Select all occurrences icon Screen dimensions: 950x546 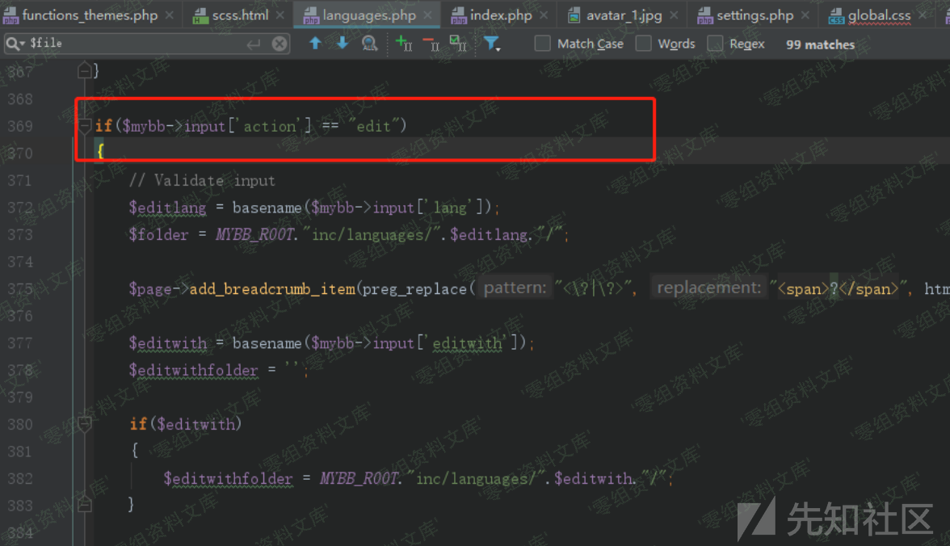point(457,44)
